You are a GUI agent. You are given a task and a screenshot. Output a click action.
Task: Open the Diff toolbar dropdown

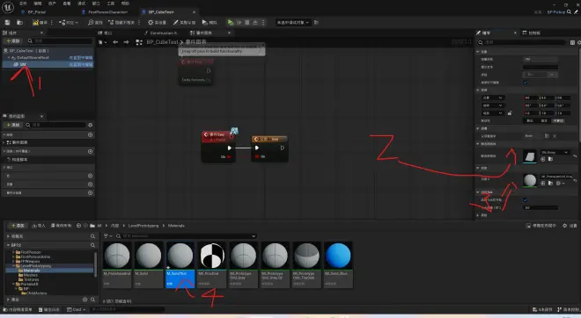[69, 23]
